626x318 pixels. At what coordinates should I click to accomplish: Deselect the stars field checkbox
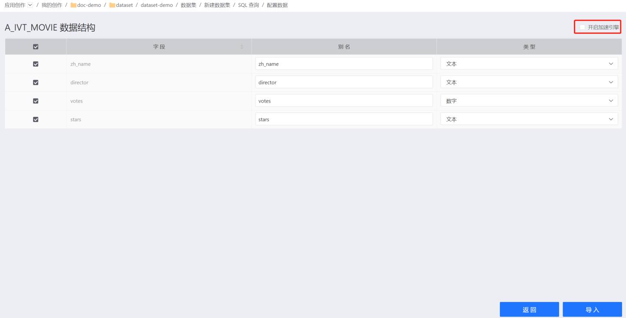[x=36, y=119]
